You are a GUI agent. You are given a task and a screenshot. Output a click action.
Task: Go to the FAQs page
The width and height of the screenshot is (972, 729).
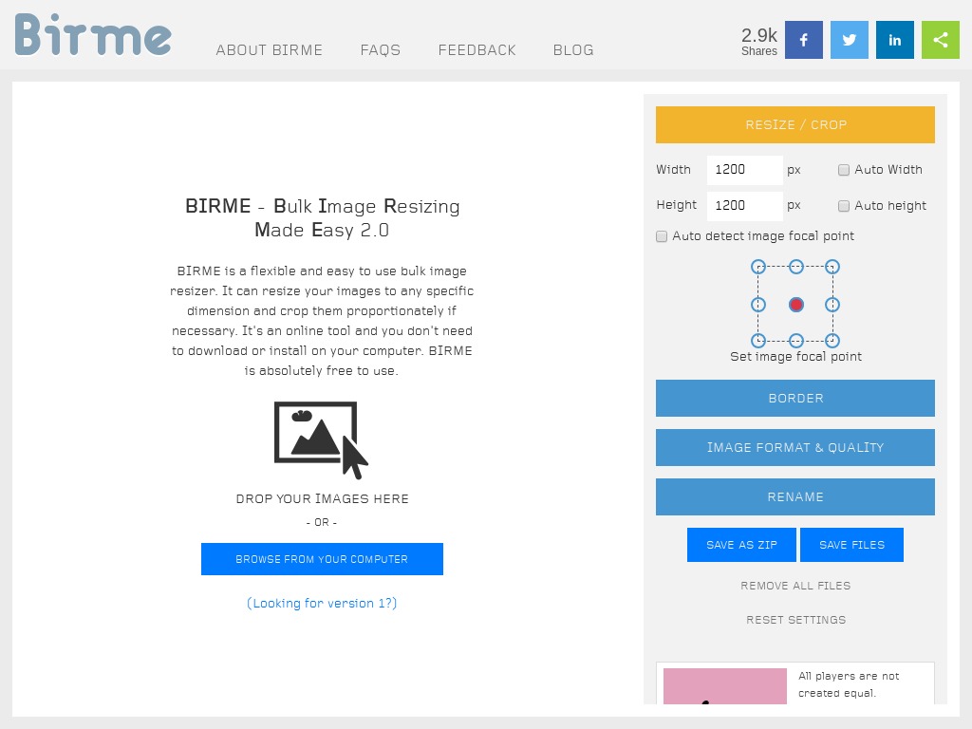click(x=381, y=50)
